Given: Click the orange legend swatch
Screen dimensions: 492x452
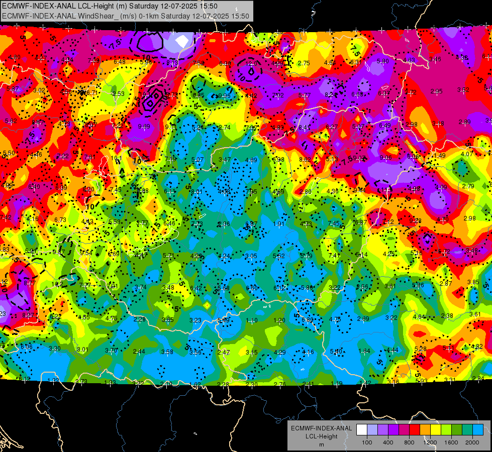Looking at the screenshot, I should 425,430.
